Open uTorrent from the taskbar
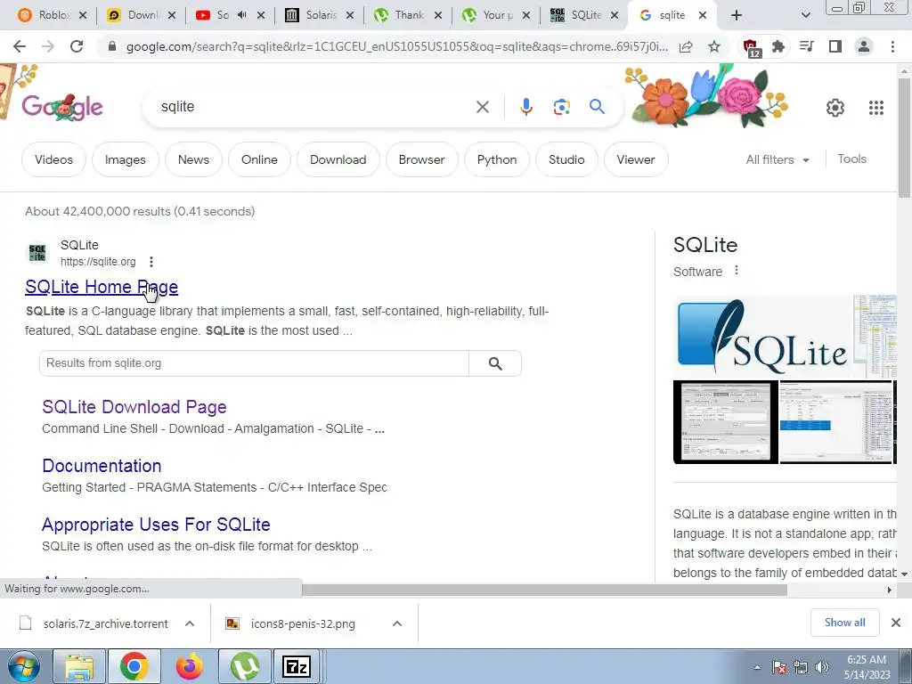 (x=244, y=666)
